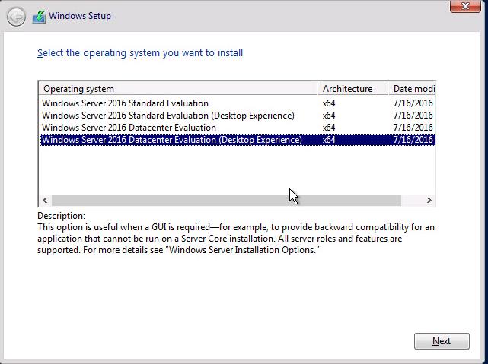The height and width of the screenshot is (364, 488).
Task: Click 7/16/2016 in selected Datacenter Desktop Experience row
Action: point(413,140)
